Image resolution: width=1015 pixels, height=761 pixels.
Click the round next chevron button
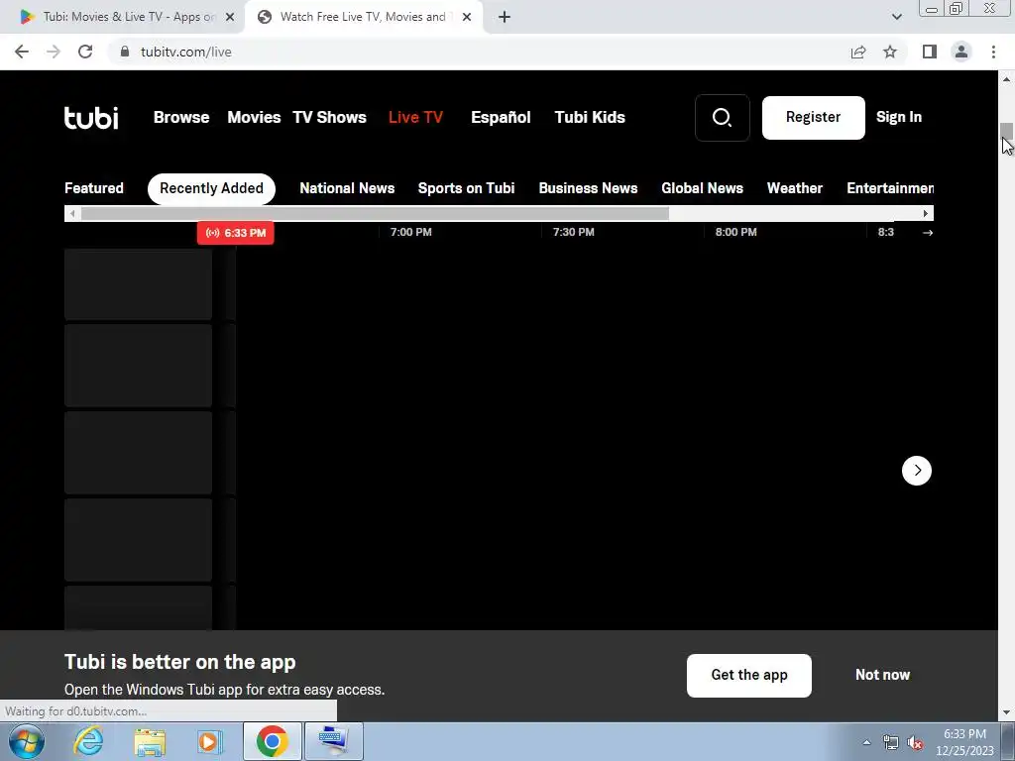[x=917, y=471]
